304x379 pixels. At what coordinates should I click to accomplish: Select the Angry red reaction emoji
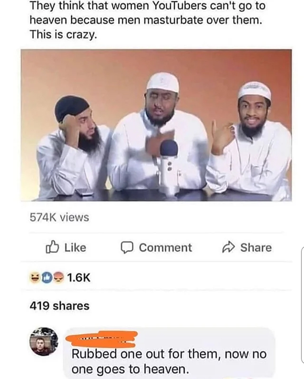[x=59, y=277]
